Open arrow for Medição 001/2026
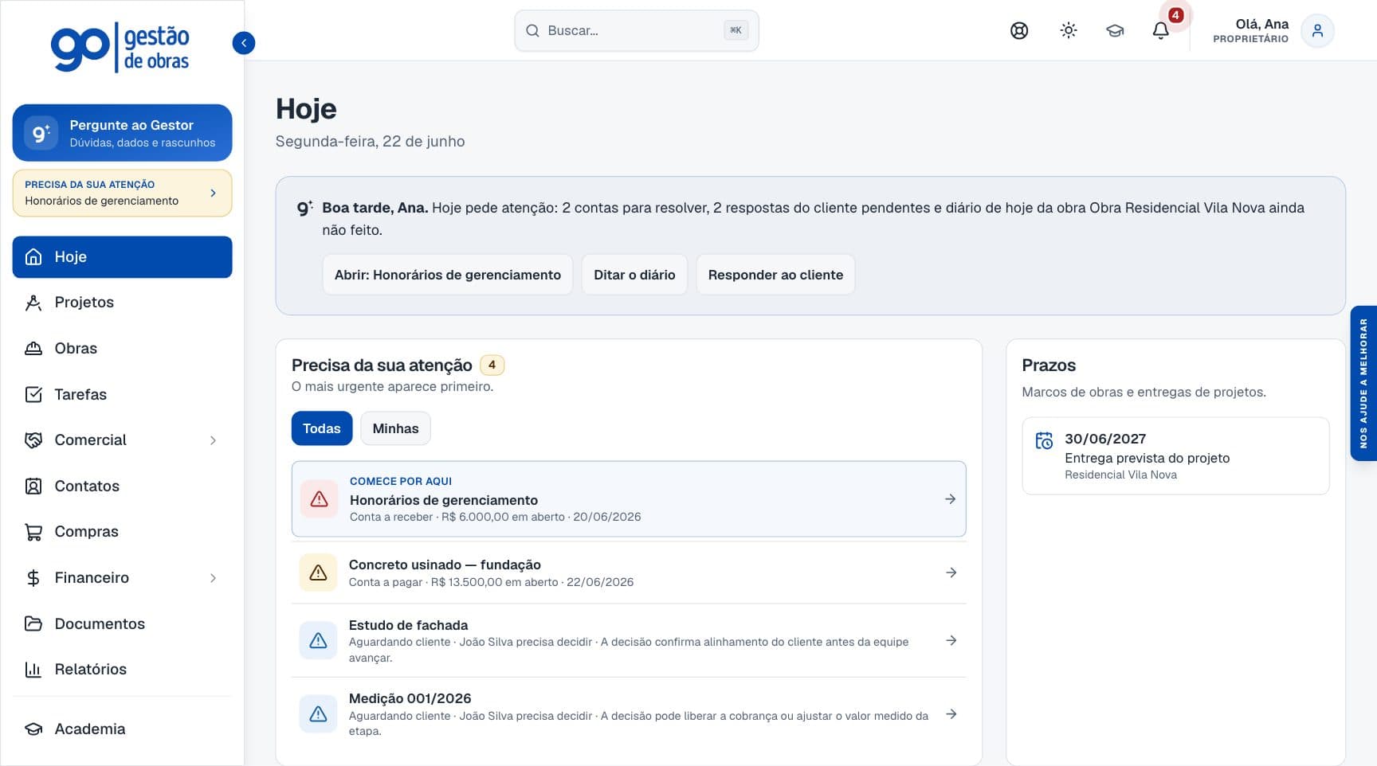 [x=951, y=714]
